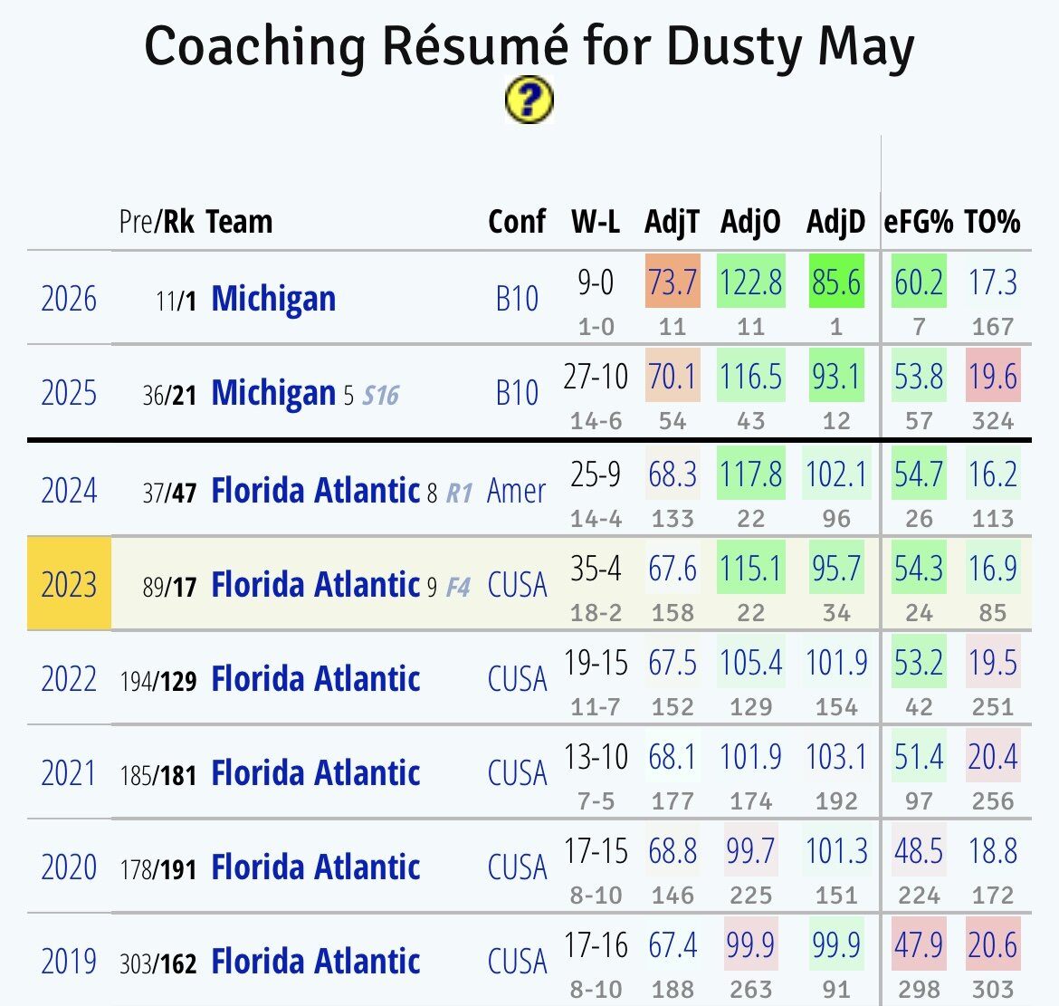1059x1006 pixels.
Task: Sort by the AdjO column header
Action: point(750,222)
